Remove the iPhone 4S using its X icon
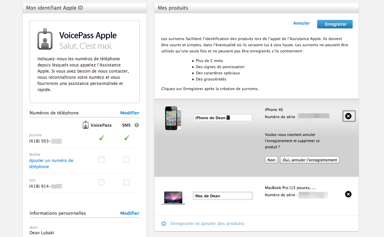Screen dimensions: 384x237 (x=349, y=116)
